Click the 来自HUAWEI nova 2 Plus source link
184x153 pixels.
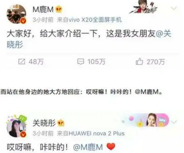(x=91, y=133)
